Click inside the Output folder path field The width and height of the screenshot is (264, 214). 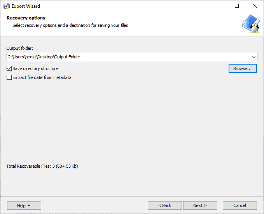[128, 57]
